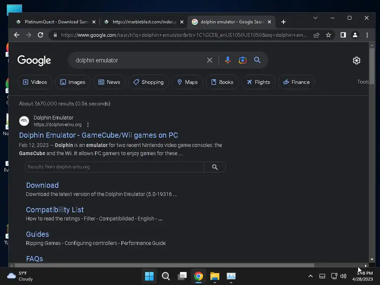
Task: Open more options for dolphin-emu.org result
Action: tap(88, 125)
